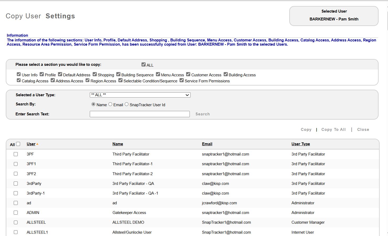The width and height of the screenshot is (388, 236).
Task: Sort the table by User column
Action: click(31, 144)
